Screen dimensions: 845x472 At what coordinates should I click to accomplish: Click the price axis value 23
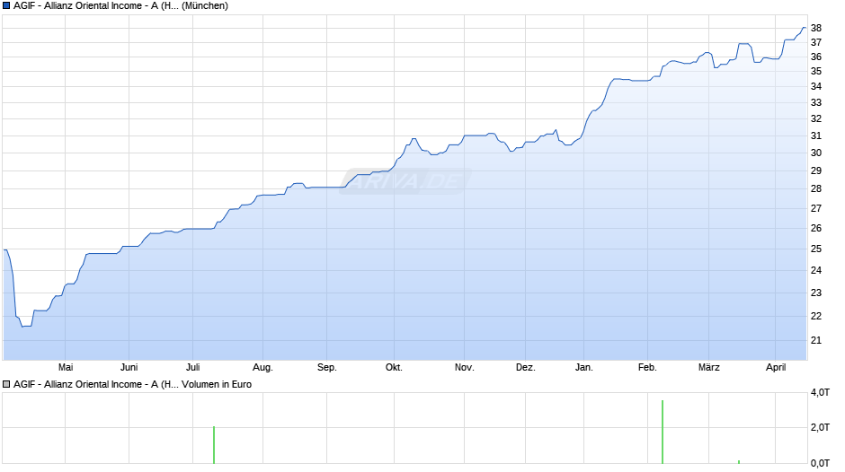[x=816, y=293]
